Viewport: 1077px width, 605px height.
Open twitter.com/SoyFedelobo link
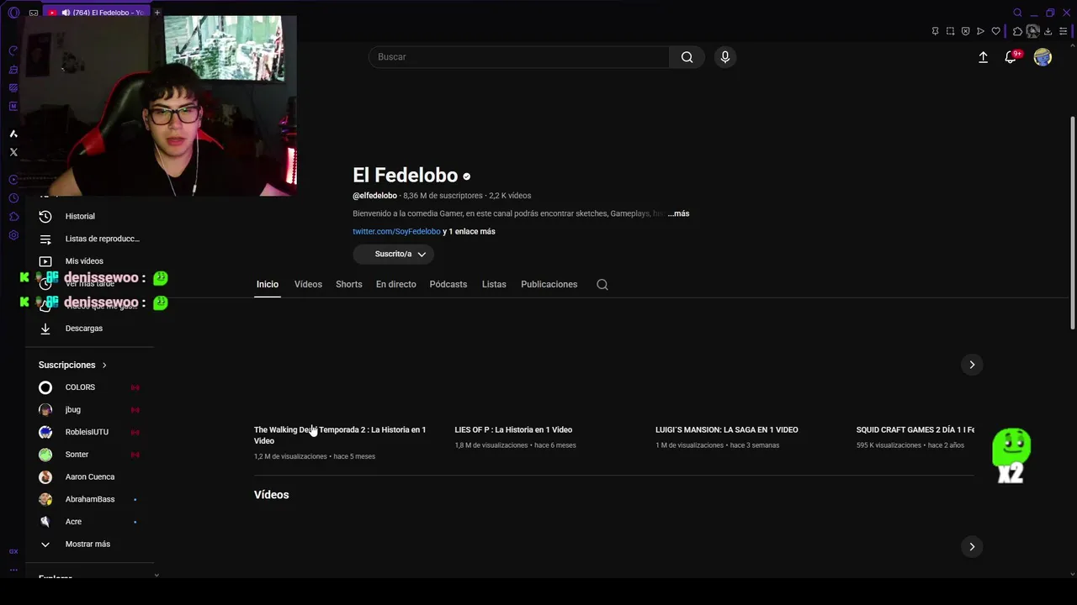(396, 232)
